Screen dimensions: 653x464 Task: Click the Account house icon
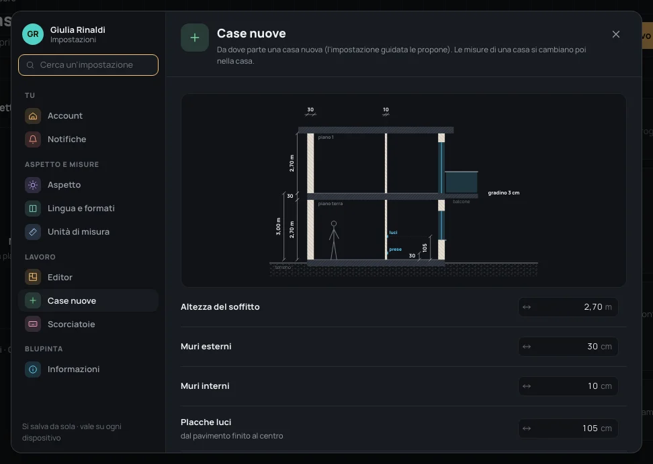[33, 116]
